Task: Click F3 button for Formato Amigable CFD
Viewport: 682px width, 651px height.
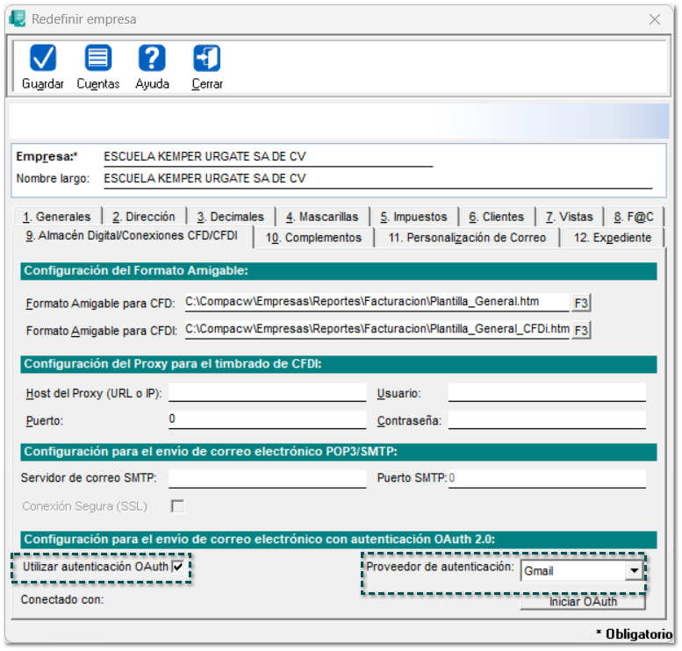Action: pos(581,303)
